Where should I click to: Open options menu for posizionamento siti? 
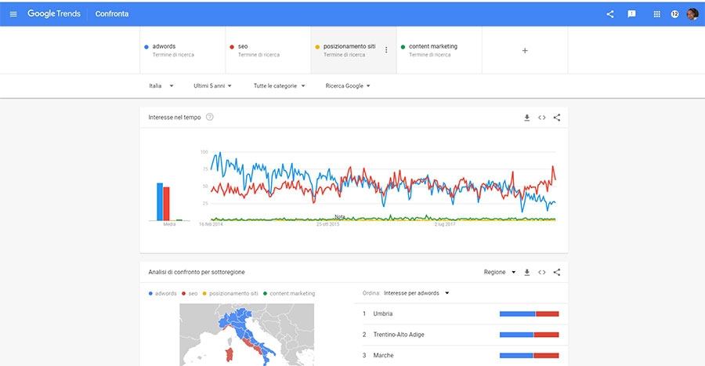pos(386,50)
